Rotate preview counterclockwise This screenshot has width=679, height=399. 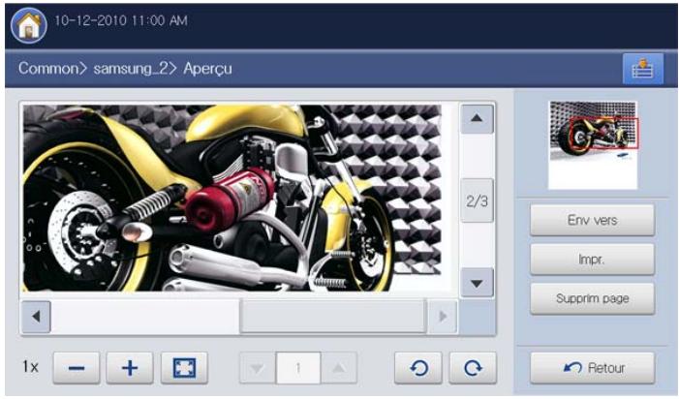tap(418, 368)
